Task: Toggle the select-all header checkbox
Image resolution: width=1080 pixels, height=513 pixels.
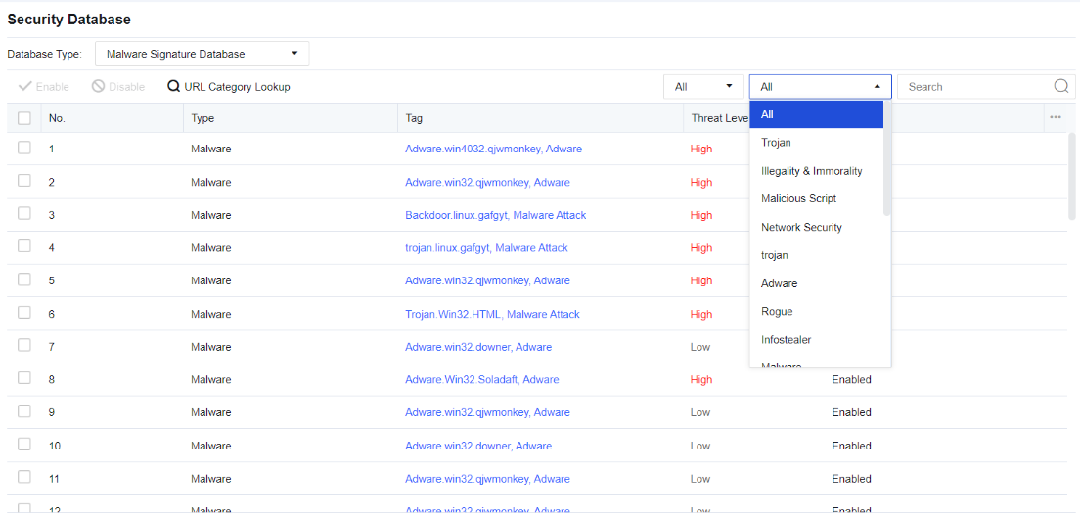Action: coord(24,118)
